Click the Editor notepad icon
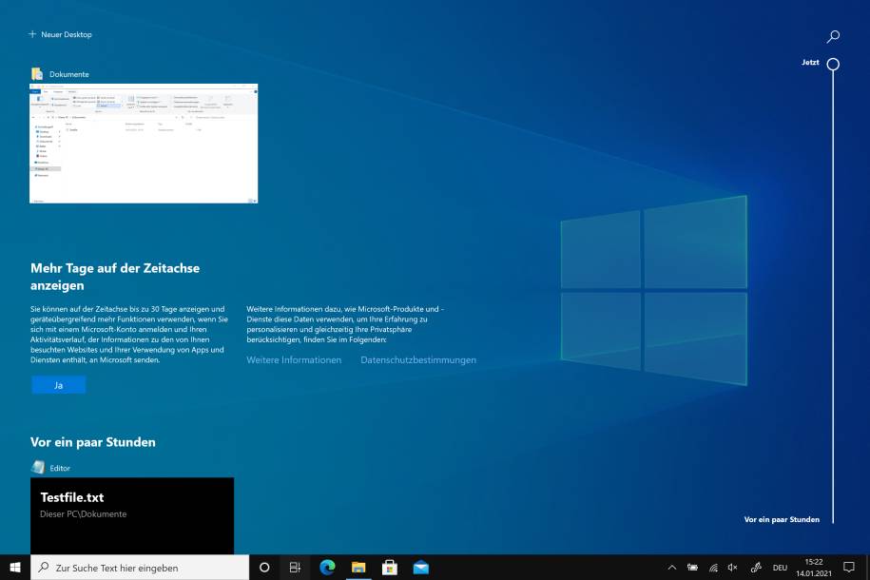Screen dimensions: 870x580 click(38, 468)
